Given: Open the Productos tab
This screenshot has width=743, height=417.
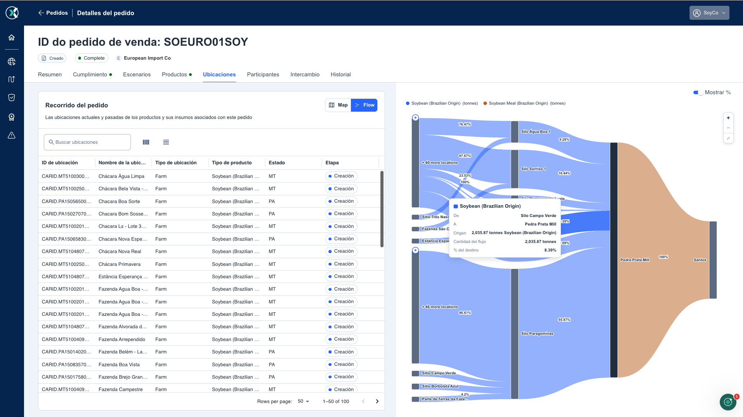Looking at the screenshot, I should 177,74.
